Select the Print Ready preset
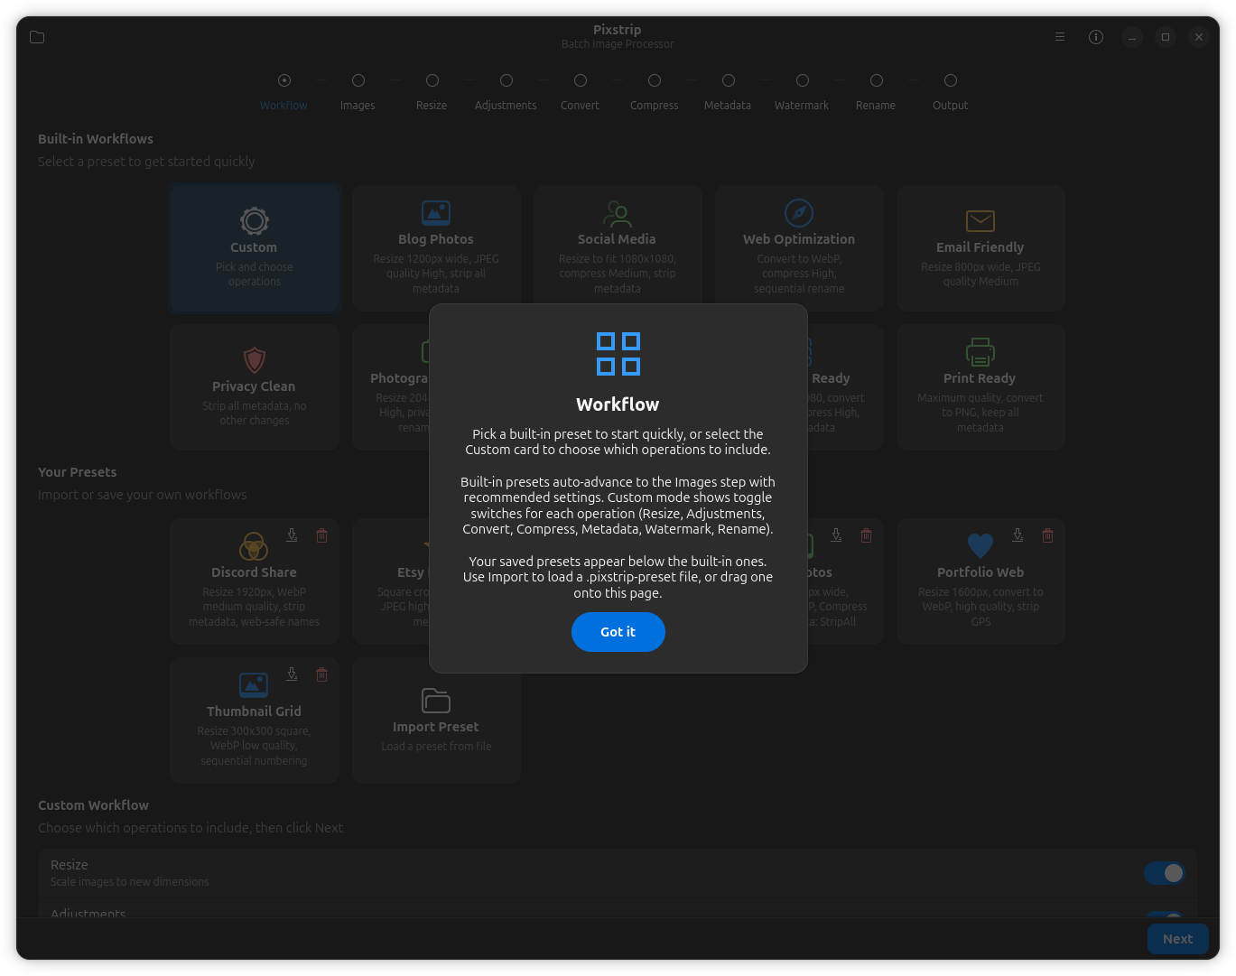The width and height of the screenshot is (1236, 976). [x=980, y=387]
